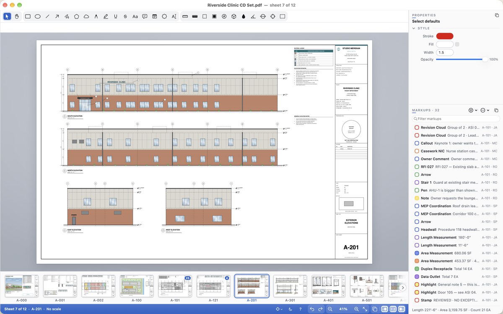The height and width of the screenshot is (314, 503).
Task: Select the Data Outlet Total 7 EA row
Action: tap(456, 277)
